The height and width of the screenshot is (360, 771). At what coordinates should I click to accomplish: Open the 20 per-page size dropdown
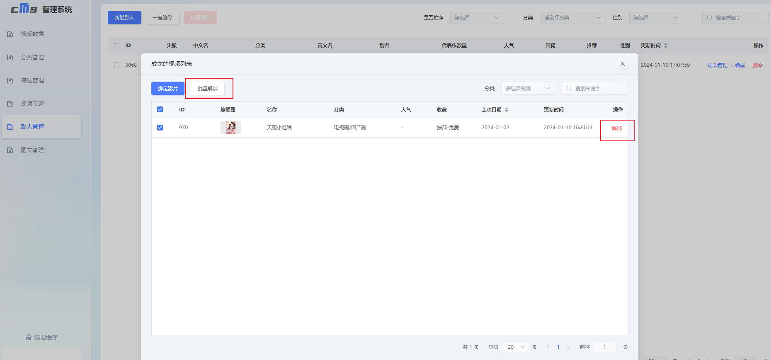[x=516, y=347]
